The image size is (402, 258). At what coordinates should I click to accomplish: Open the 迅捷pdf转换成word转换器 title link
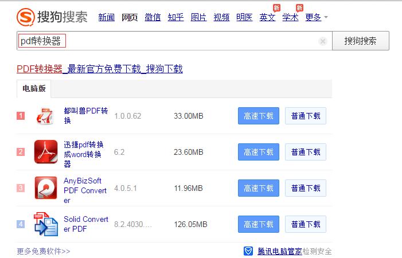[x=84, y=154]
